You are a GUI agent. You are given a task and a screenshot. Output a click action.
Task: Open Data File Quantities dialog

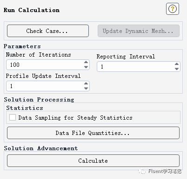(93, 133)
